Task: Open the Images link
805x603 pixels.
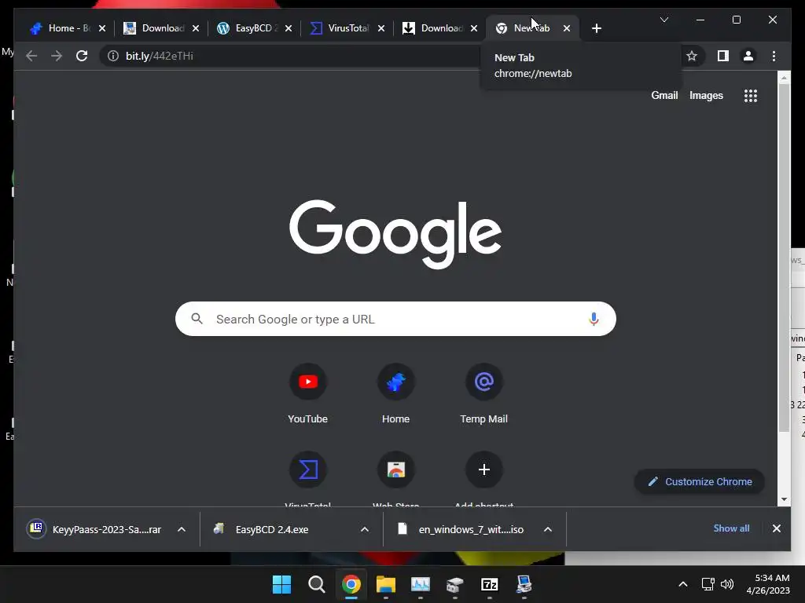Action: 706,95
